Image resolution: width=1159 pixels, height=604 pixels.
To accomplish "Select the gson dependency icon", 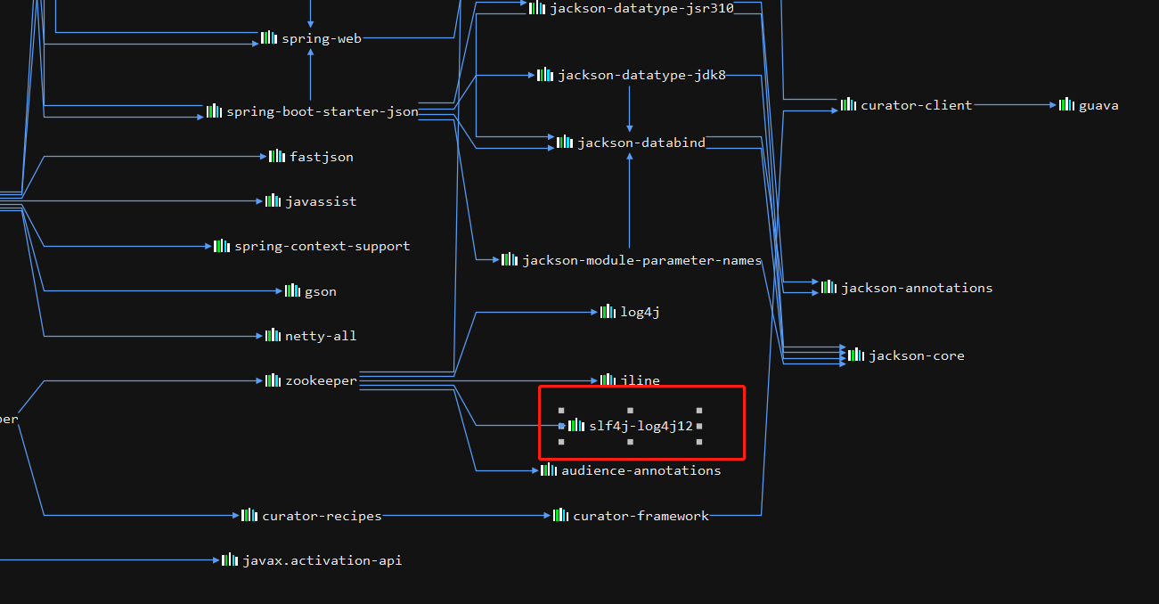I will click(291, 290).
